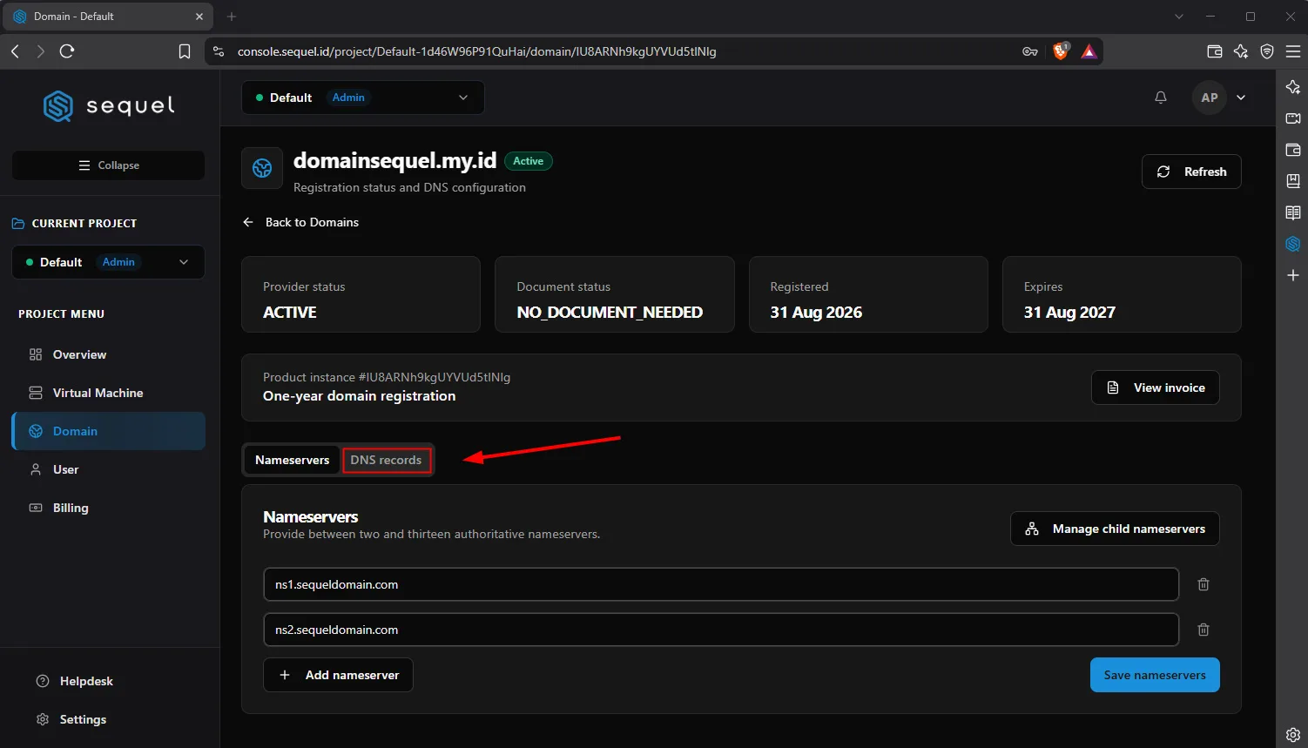Image resolution: width=1308 pixels, height=748 pixels.
Task: Open the AP account menu chevron
Action: point(1241,98)
